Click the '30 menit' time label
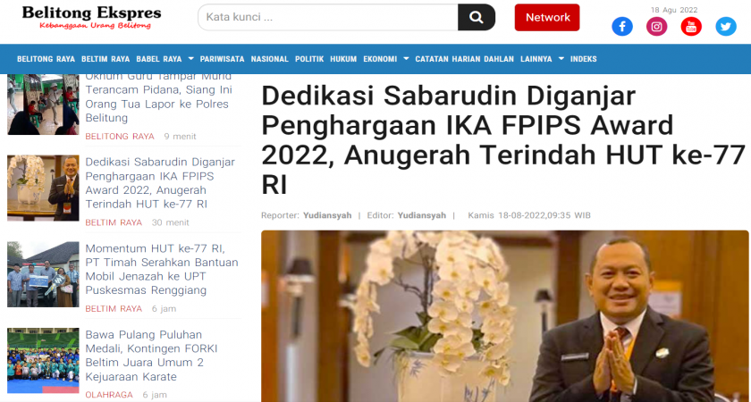The image size is (751, 402). [171, 222]
